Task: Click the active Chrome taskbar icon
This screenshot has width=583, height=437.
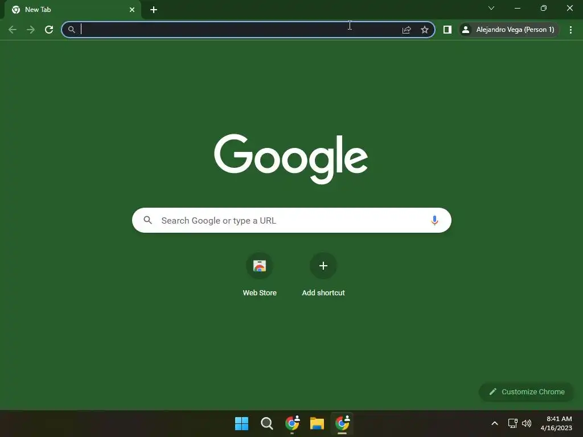Action: pos(342,423)
